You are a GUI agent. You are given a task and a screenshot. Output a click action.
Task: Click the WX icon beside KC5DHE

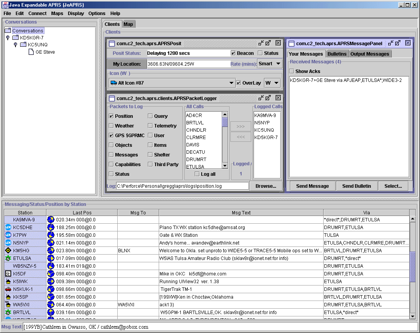coord(8,227)
